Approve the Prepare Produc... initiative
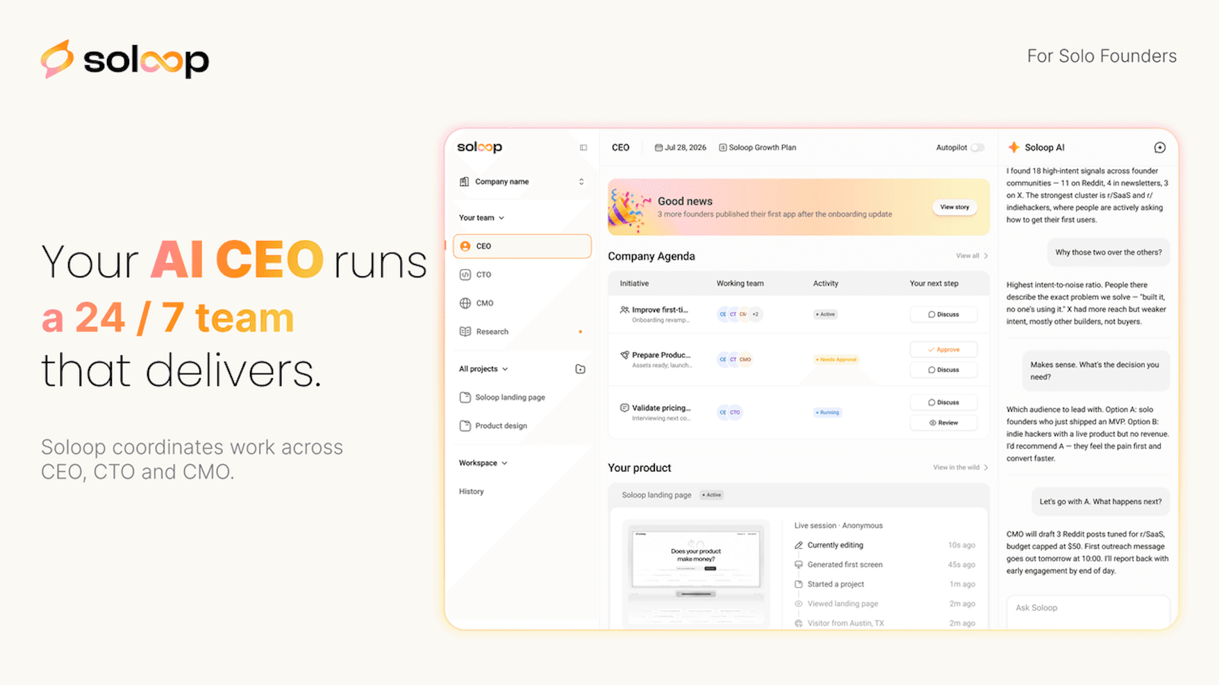The height and width of the screenshot is (685, 1219). tap(943, 350)
